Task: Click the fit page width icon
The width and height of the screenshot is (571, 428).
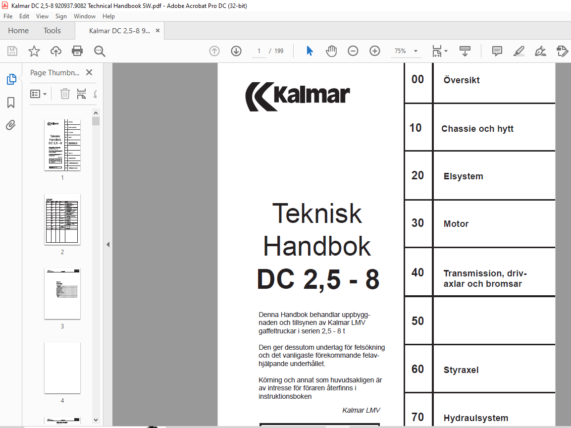Action: [437, 51]
